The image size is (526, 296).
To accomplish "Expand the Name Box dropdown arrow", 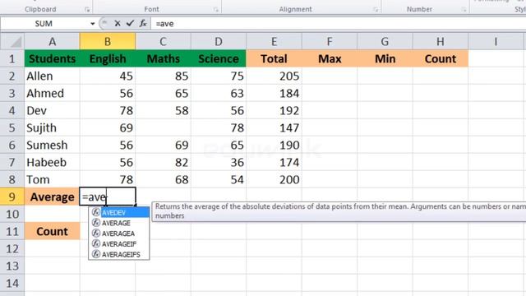I will click(x=93, y=24).
